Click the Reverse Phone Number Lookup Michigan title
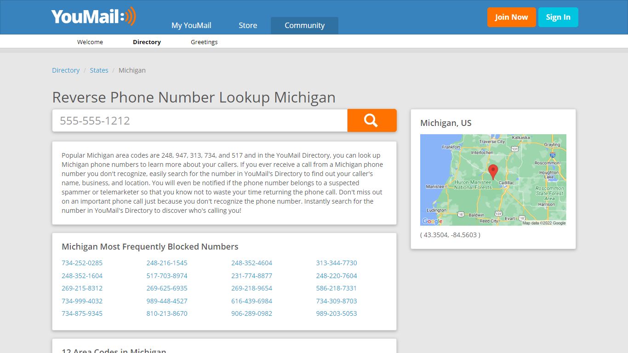Viewport: 628px width, 353px height. (x=194, y=97)
